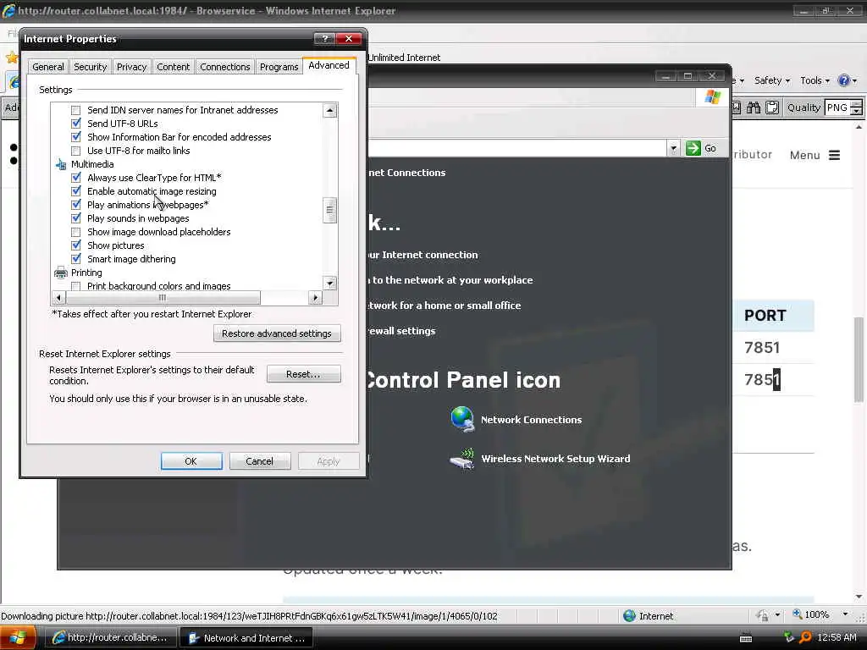Click the Go button label
This screenshot has width=867, height=650.
click(x=710, y=148)
